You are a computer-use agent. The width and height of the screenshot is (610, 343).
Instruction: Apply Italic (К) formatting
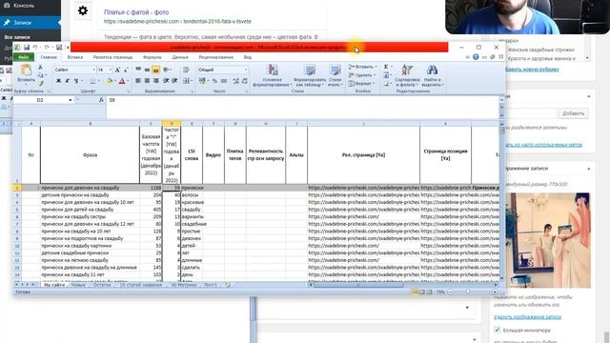(x=68, y=81)
